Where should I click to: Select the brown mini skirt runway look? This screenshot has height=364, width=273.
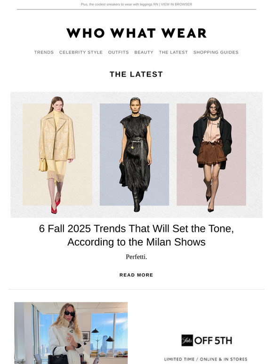click(211, 154)
